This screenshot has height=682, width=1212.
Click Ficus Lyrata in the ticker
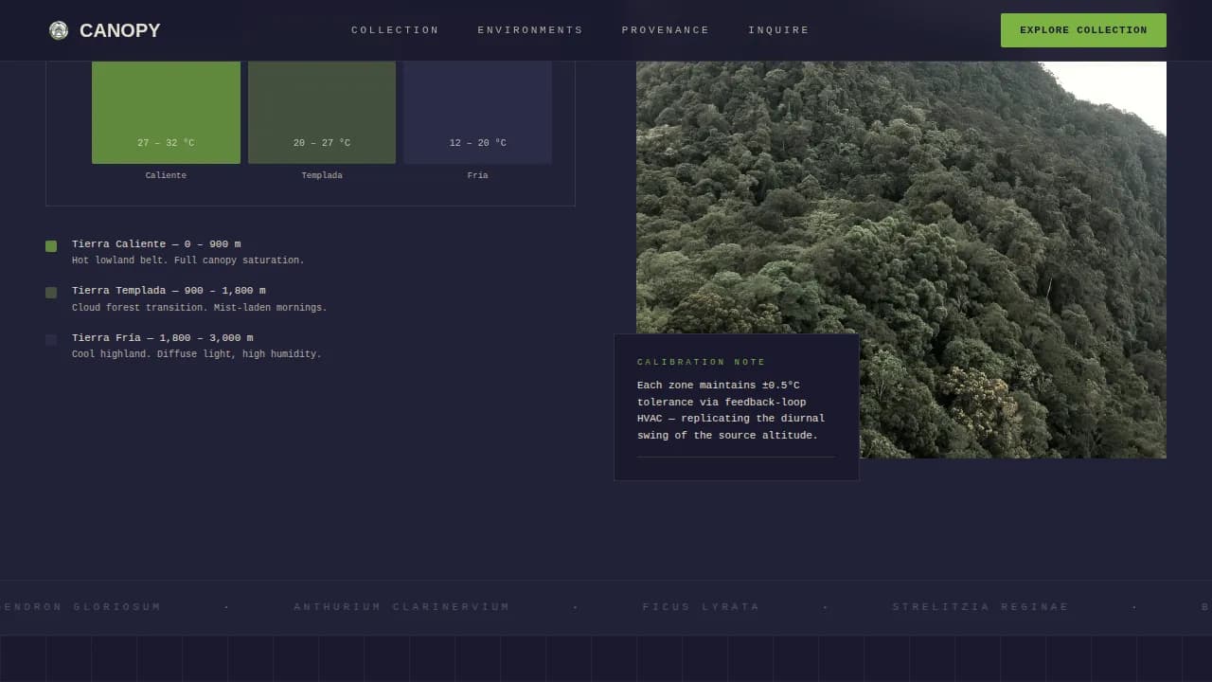pos(701,607)
